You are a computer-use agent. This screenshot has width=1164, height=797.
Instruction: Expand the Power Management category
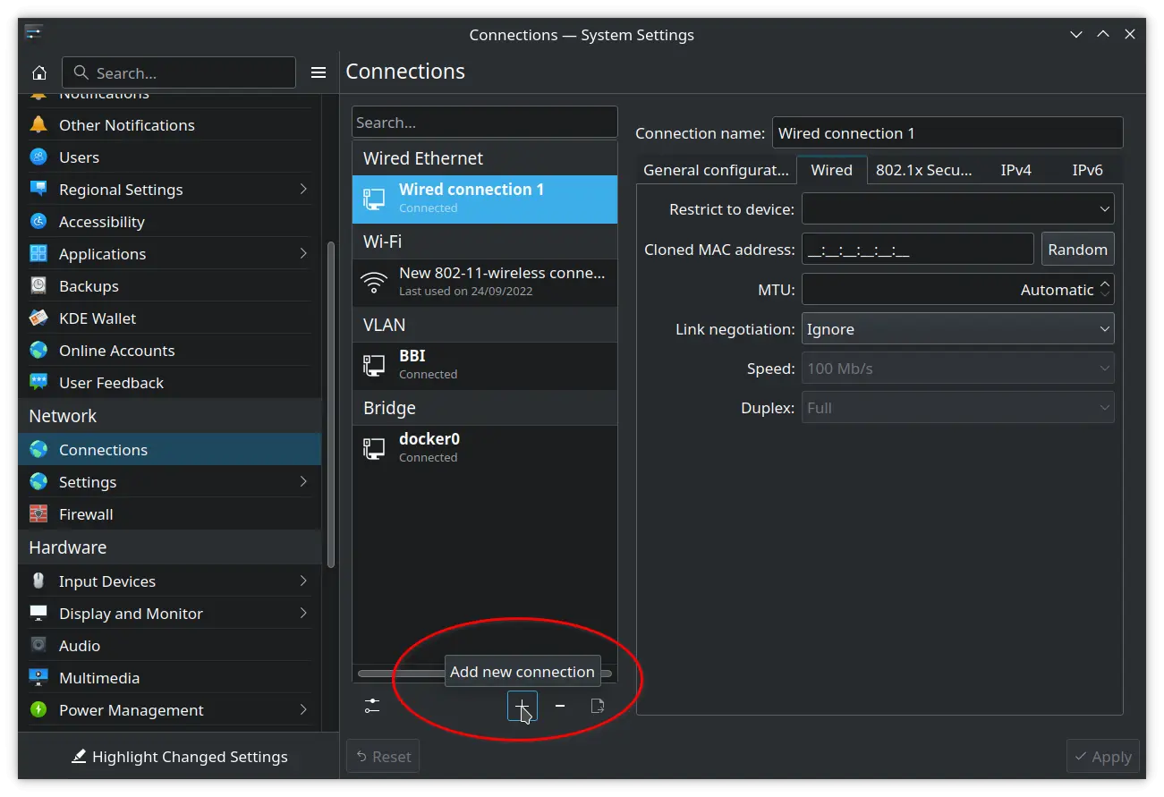coord(303,710)
